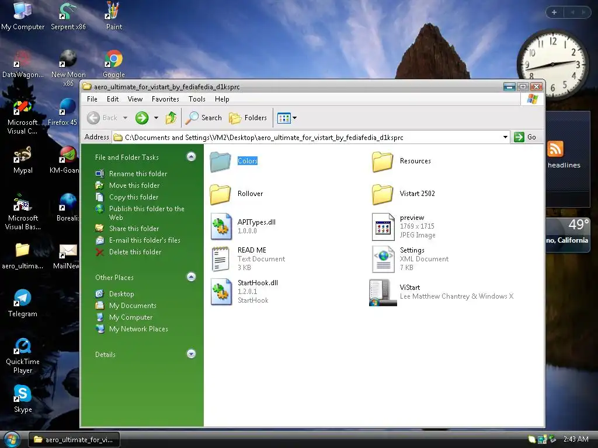The width and height of the screenshot is (598, 448).
Task: Click the Skype desktop shortcut
Action: click(23, 399)
